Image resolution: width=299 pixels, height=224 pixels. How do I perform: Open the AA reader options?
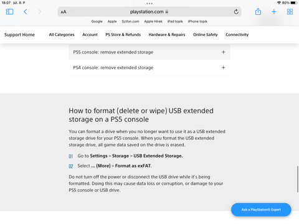click(64, 12)
